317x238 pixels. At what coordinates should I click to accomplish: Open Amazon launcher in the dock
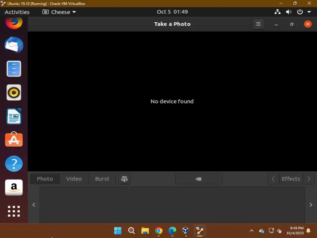click(14, 187)
